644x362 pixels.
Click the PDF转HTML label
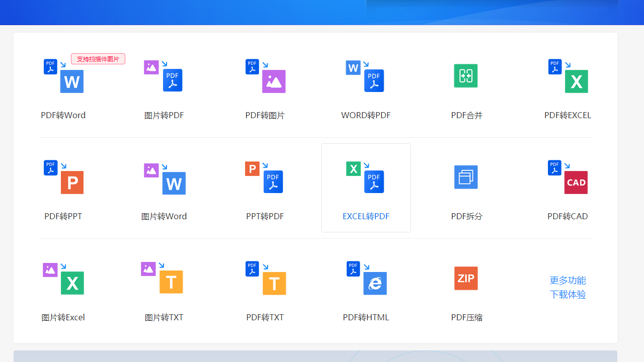(x=366, y=317)
